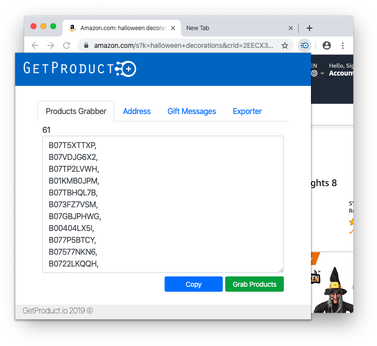This screenshot has height=346, width=377.
Task: Reload the Amazon page
Action: pyautogui.click(x=67, y=45)
